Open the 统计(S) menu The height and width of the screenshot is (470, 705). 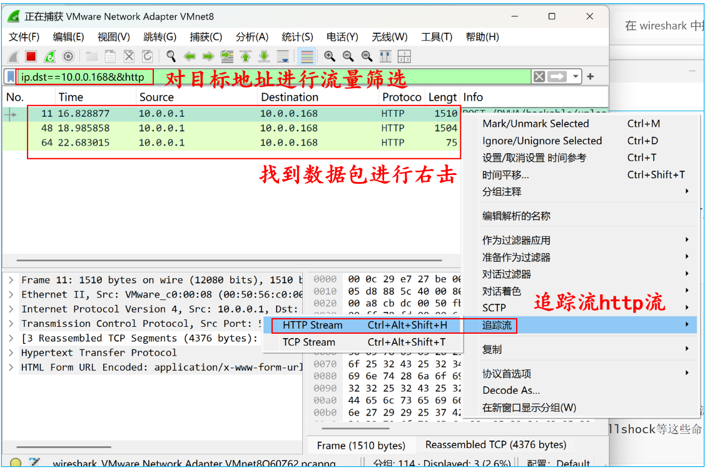(x=297, y=37)
